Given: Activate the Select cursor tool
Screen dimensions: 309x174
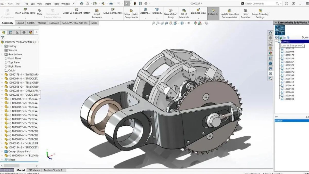Looking at the screenshot, I should [127, 3].
